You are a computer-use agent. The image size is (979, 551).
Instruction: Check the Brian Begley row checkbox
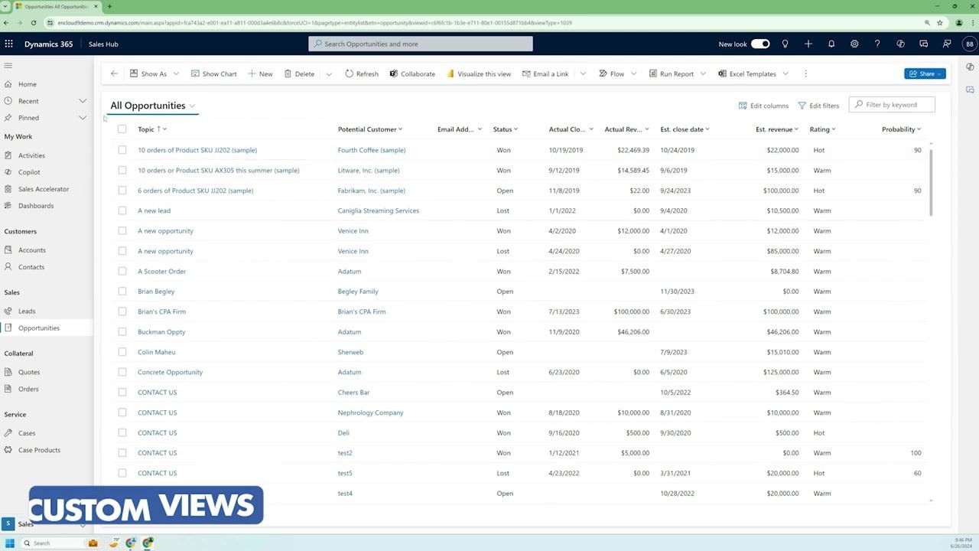122,292
